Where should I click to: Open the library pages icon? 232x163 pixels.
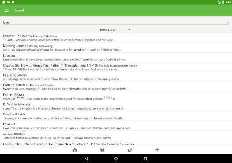[x=130, y=150]
